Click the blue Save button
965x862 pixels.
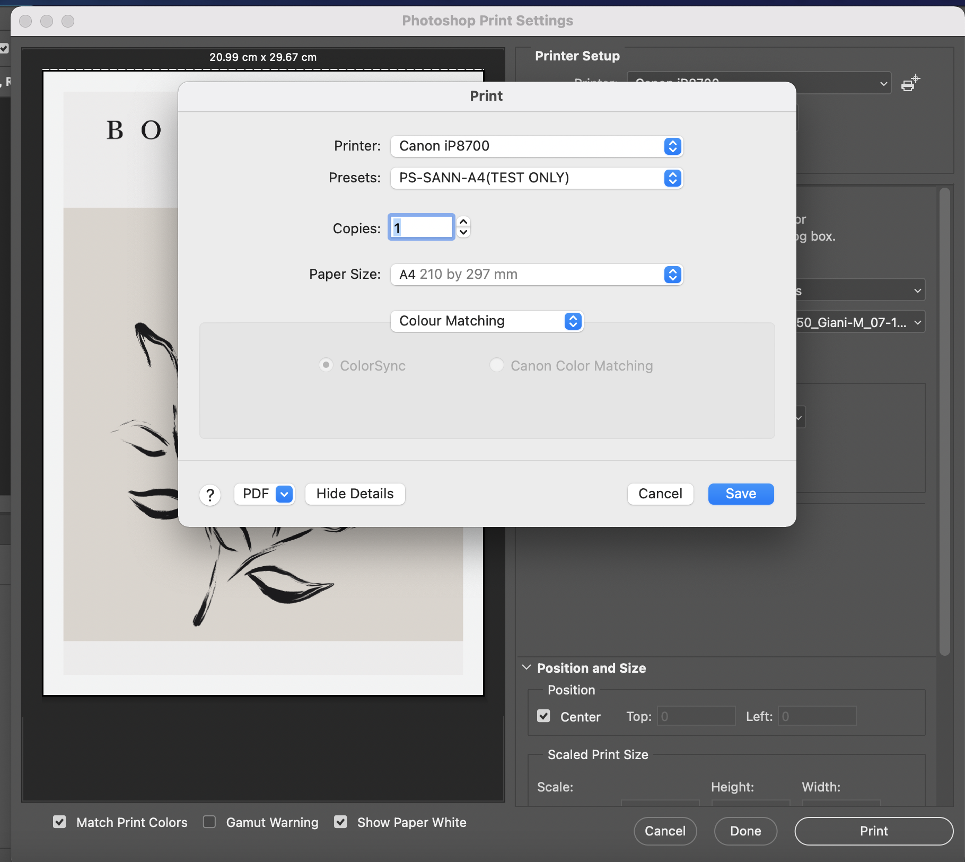pyautogui.click(x=741, y=494)
